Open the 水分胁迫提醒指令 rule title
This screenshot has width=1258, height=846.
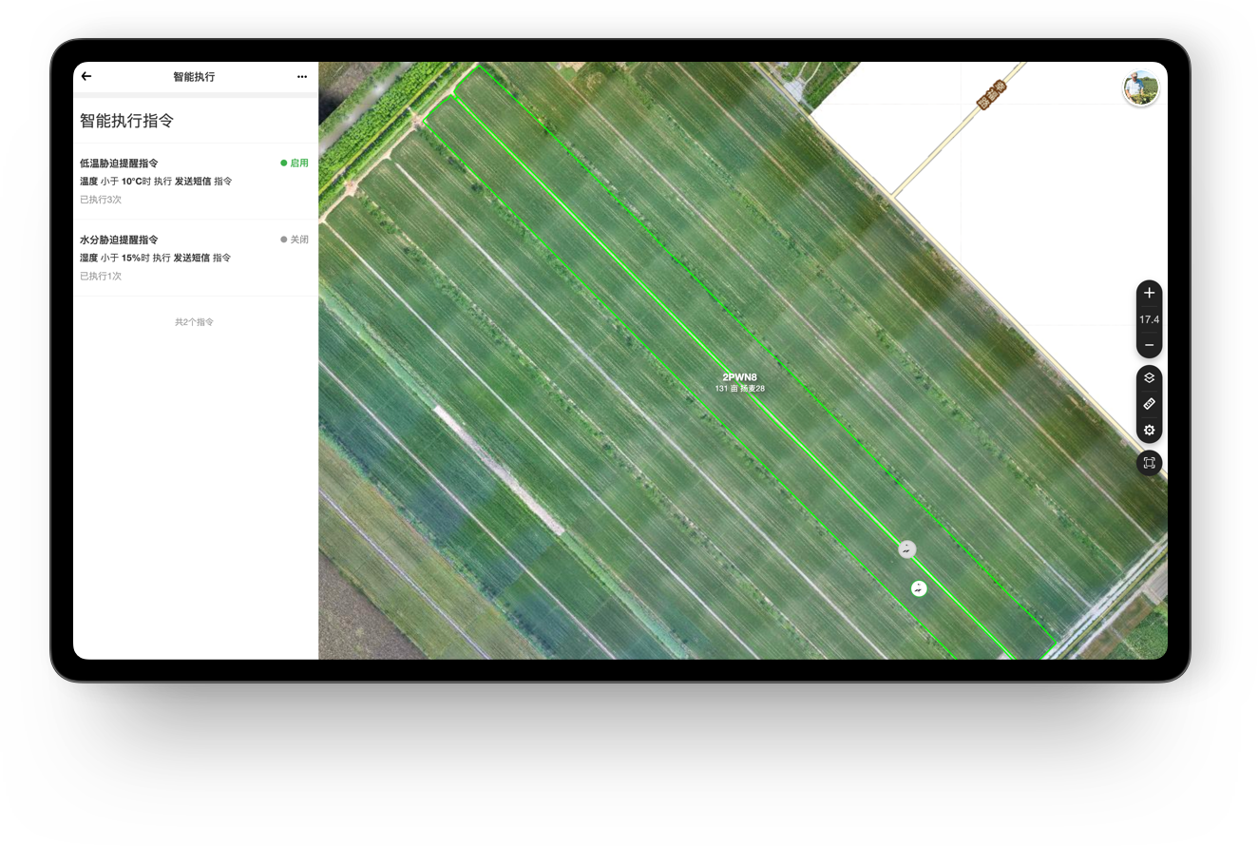(119, 240)
